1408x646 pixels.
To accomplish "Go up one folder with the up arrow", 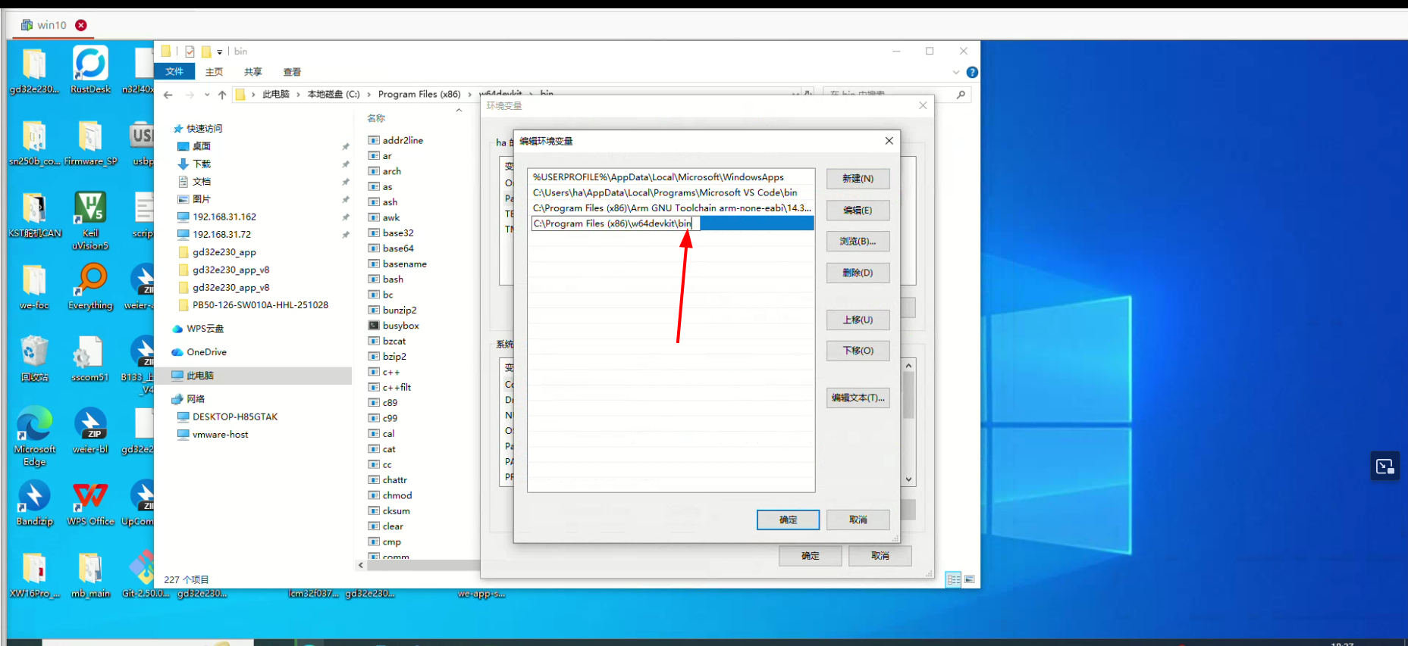I will [x=222, y=95].
